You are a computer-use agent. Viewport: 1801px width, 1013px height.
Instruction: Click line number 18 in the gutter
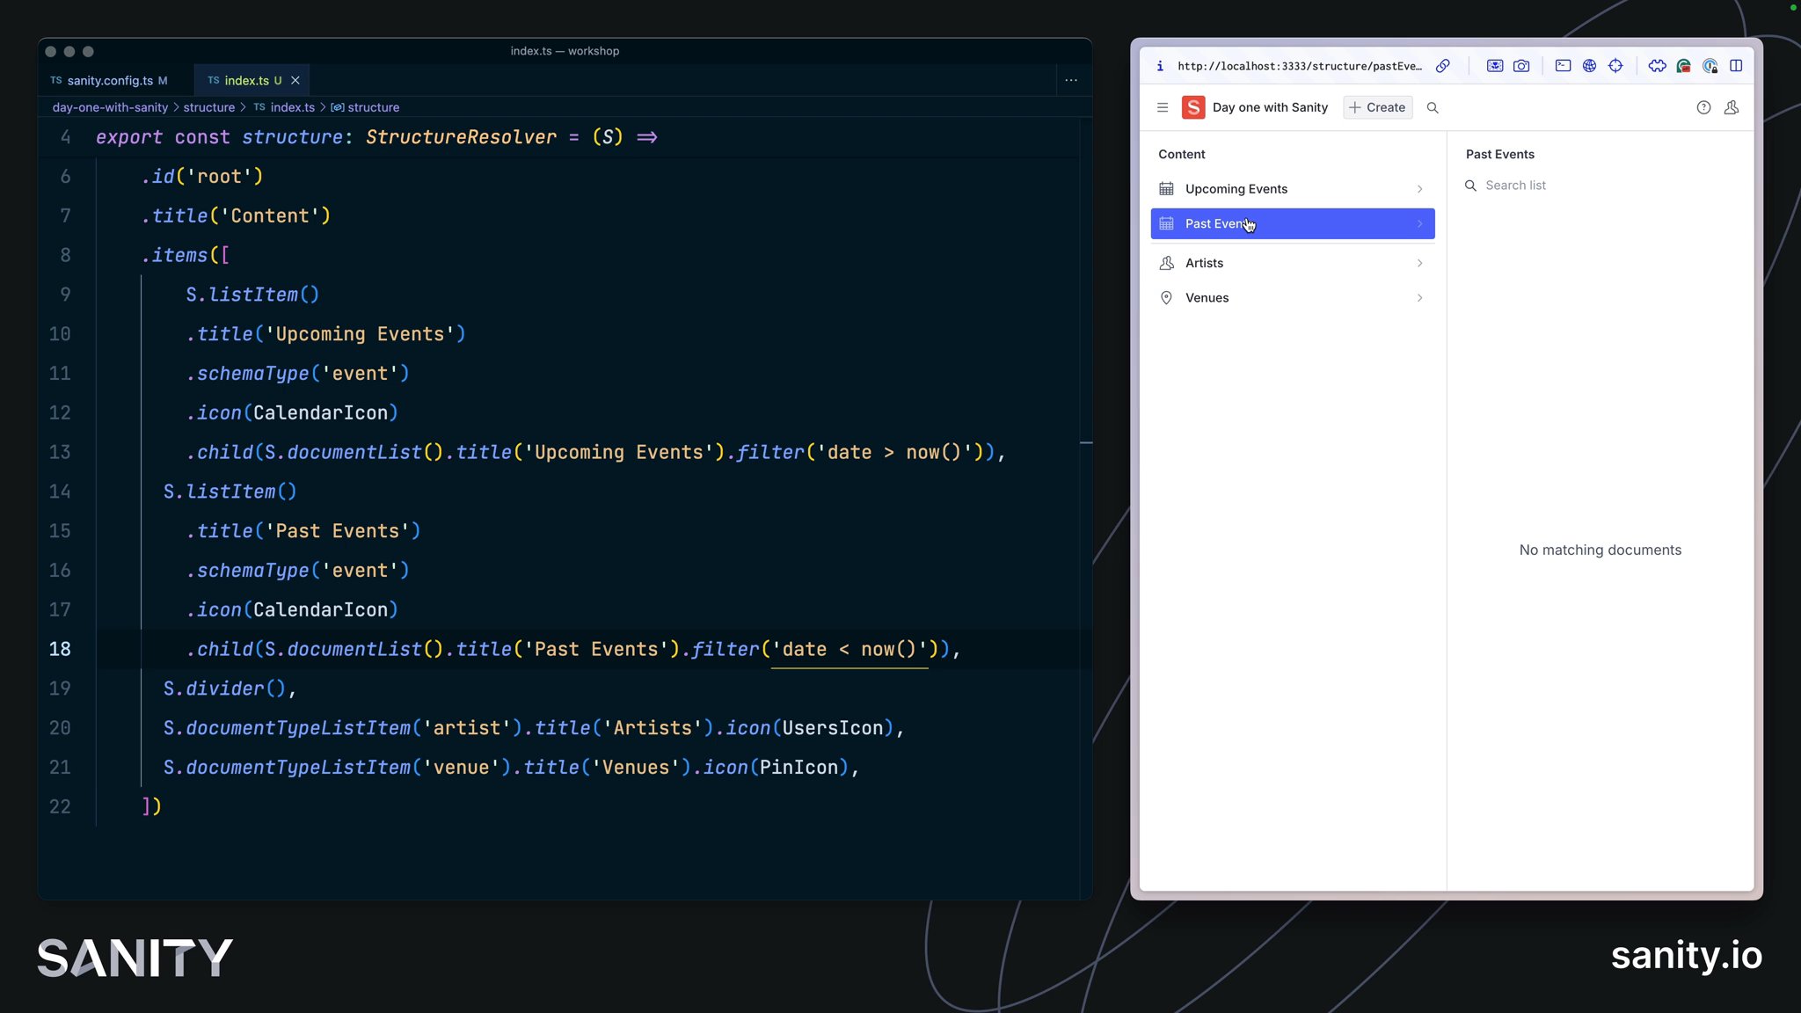60,649
